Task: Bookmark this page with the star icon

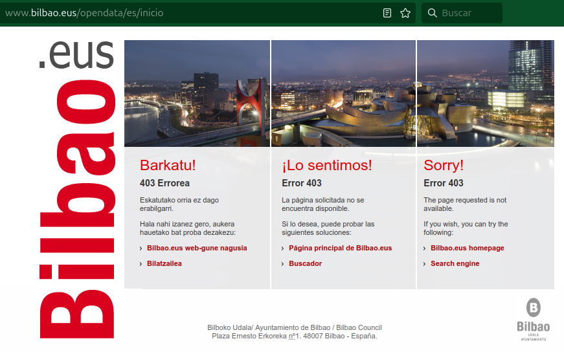Action: (405, 13)
